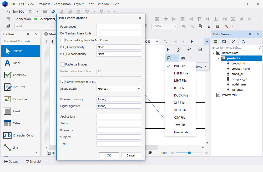Click the Export Document icon
The image size is (263, 172).
click(x=169, y=58)
